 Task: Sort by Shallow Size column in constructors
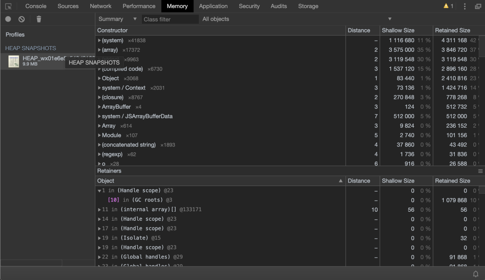(x=398, y=30)
